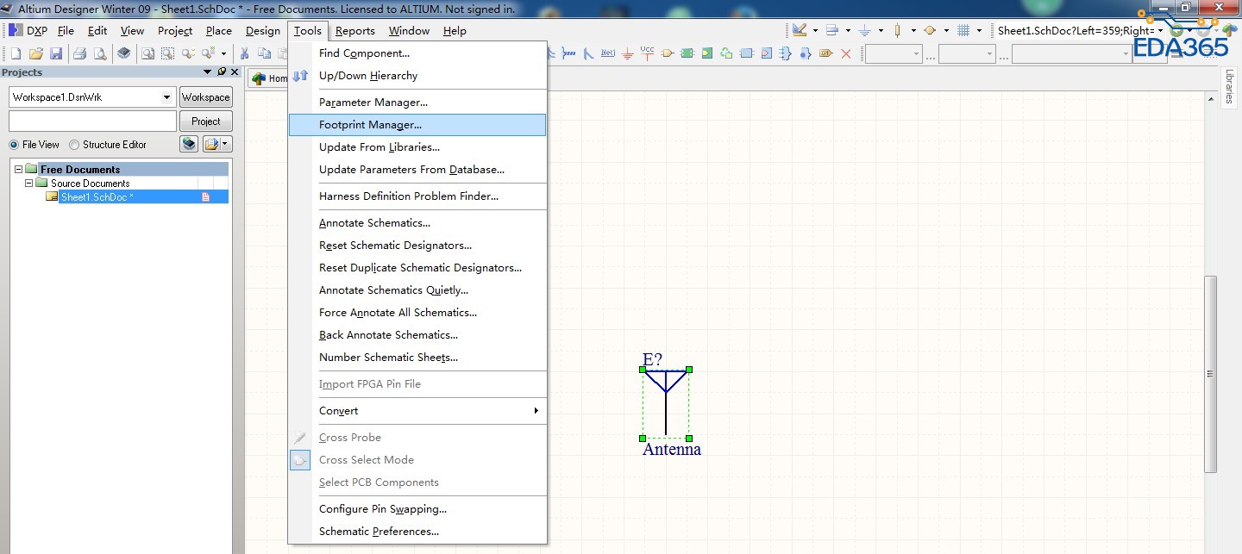
Task: Select the File View radio button
Action: click(x=14, y=145)
